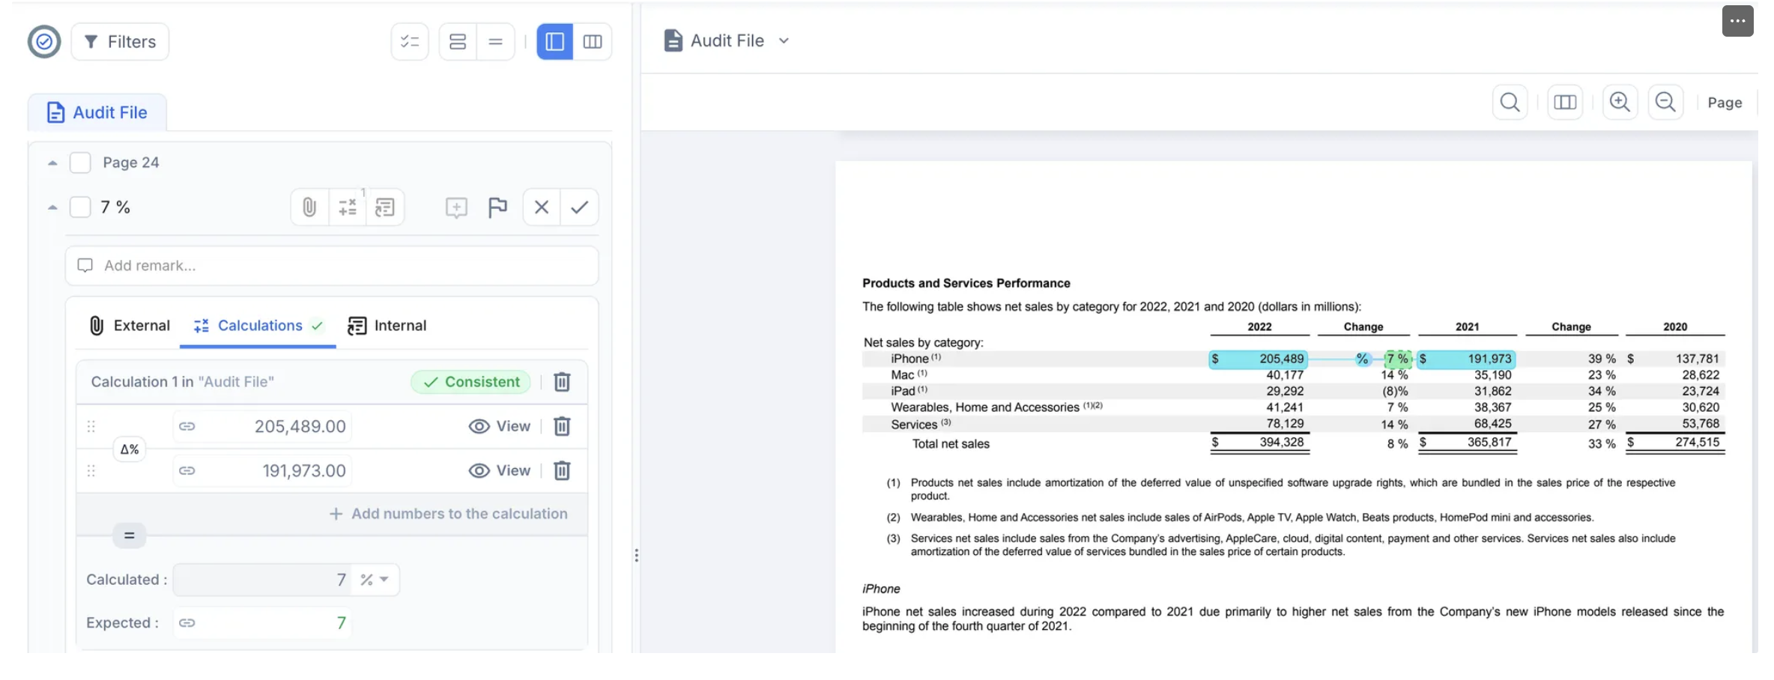
Task: Open the Audit File dropdown in viewer
Action: pyautogui.click(x=727, y=41)
